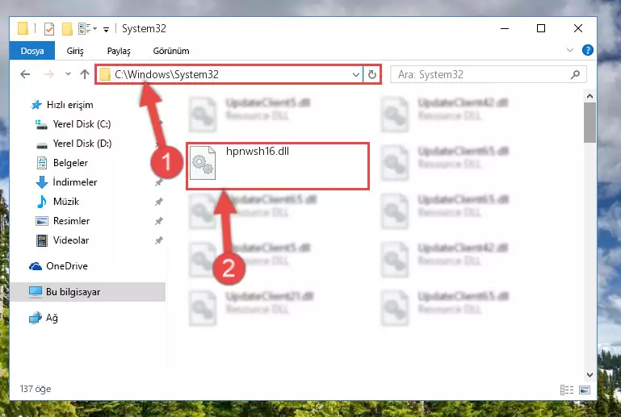Switch to the Giriş ribbon tab
Image resolution: width=621 pixels, height=417 pixels.
coord(75,51)
